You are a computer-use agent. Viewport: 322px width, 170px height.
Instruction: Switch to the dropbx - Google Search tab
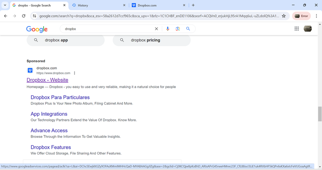coord(39,5)
